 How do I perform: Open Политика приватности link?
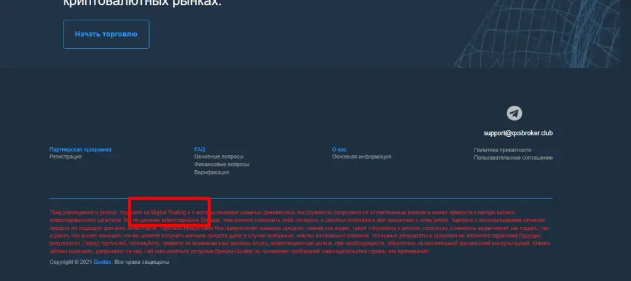coord(502,150)
